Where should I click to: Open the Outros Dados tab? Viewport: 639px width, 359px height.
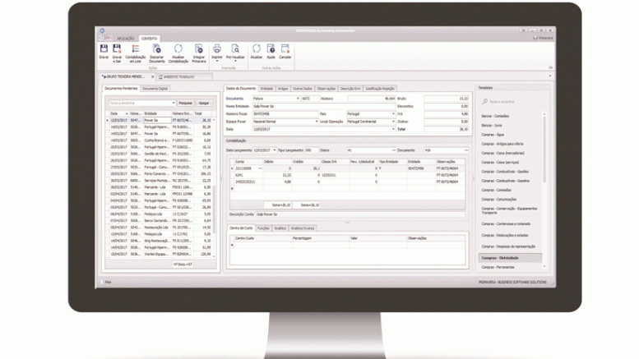click(x=303, y=89)
